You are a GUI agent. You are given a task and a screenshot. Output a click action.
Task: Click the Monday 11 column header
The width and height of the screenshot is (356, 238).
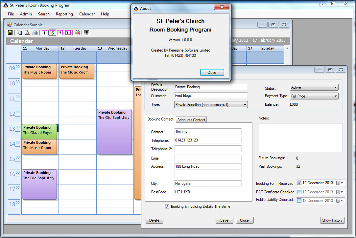[40, 48]
